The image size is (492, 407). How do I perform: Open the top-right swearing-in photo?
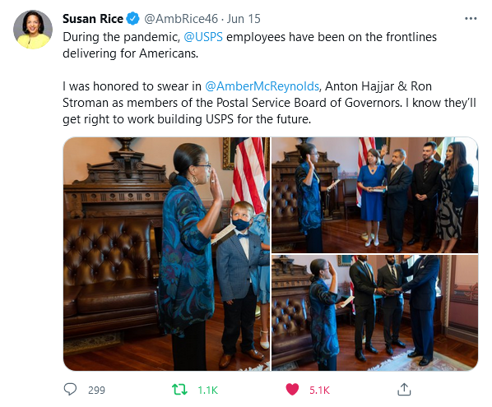374,195
